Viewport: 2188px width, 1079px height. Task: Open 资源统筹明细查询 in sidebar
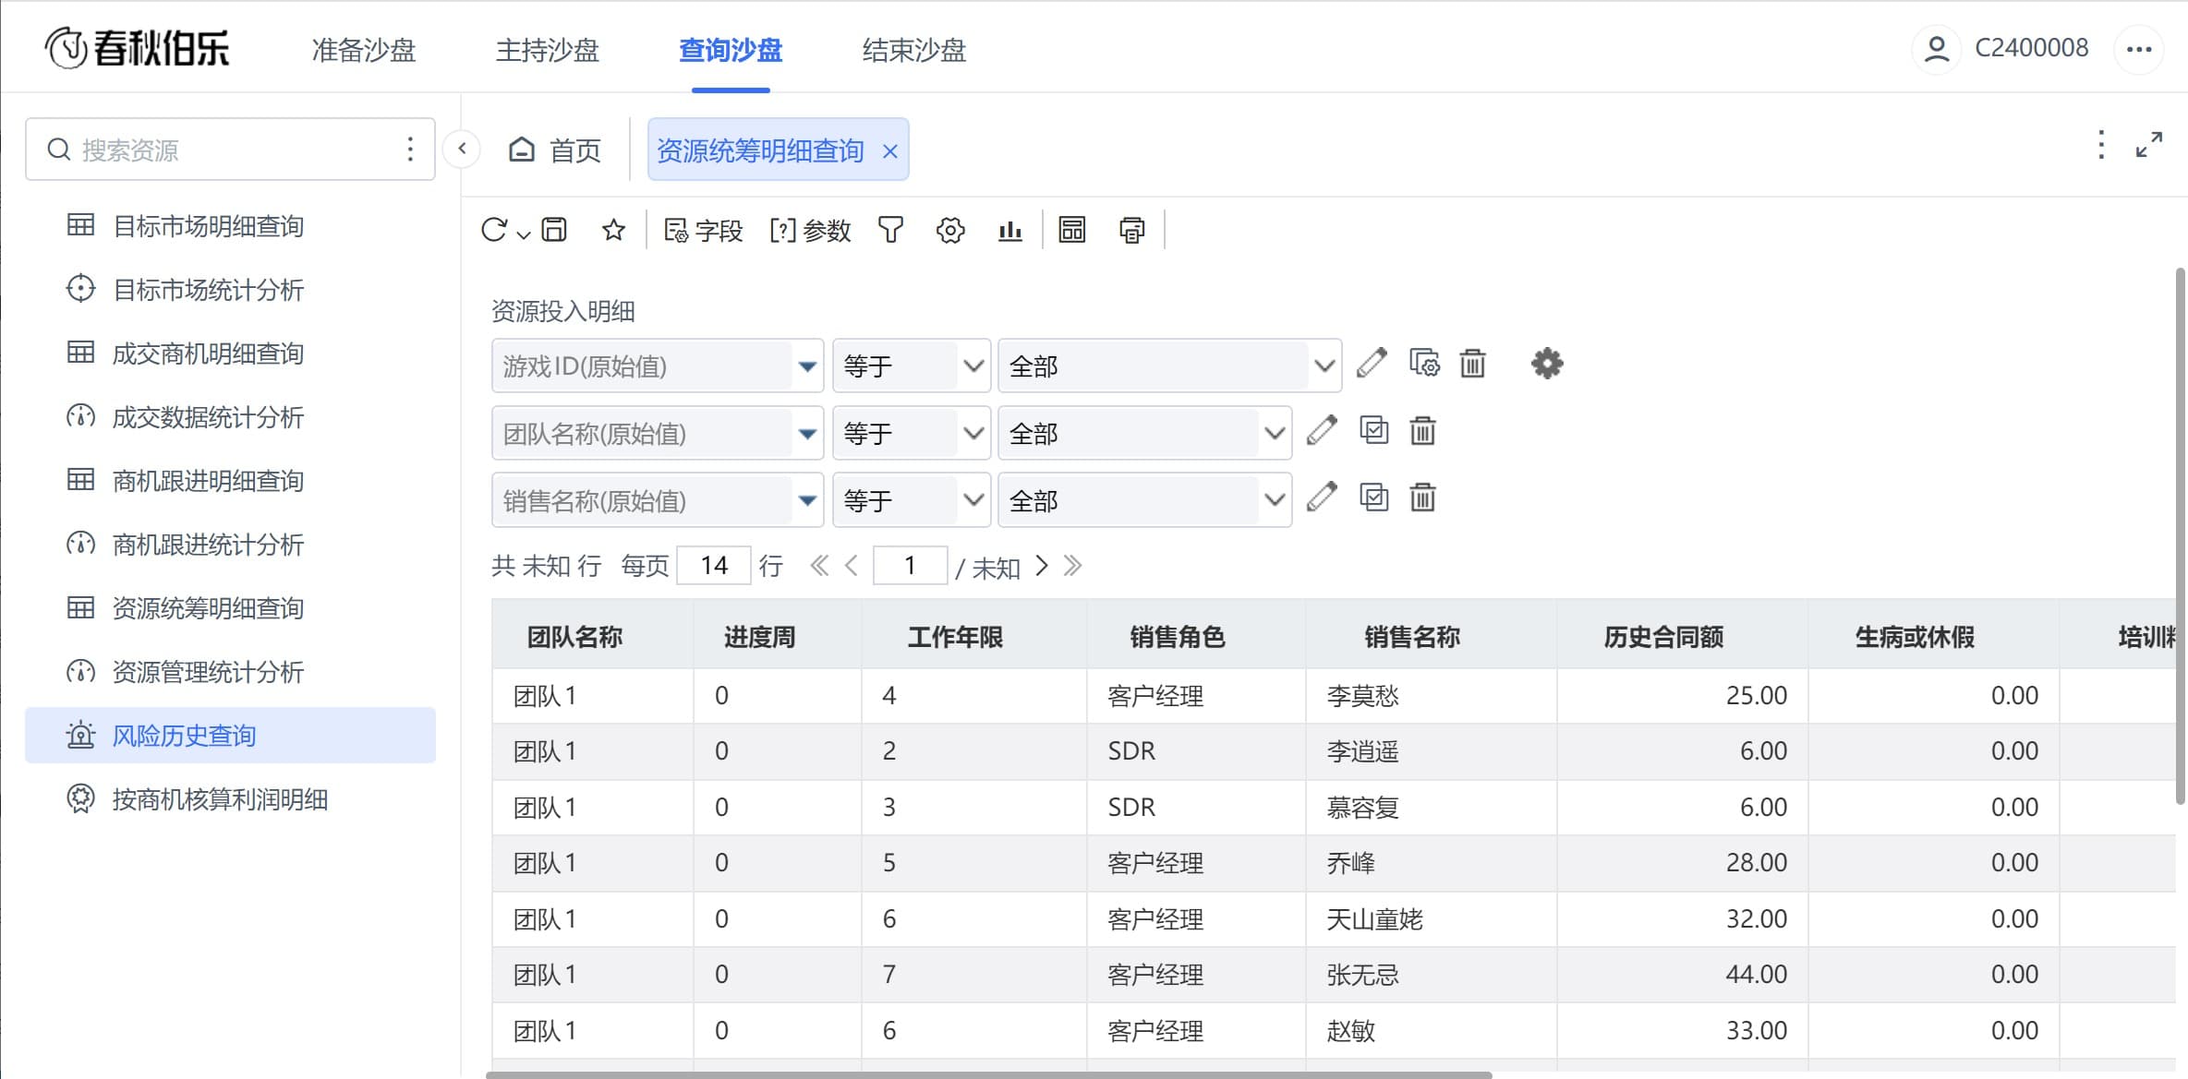(x=231, y=608)
